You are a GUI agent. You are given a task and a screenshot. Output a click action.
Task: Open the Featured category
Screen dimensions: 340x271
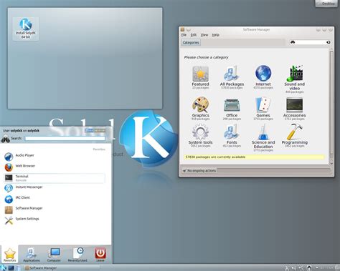200,77
